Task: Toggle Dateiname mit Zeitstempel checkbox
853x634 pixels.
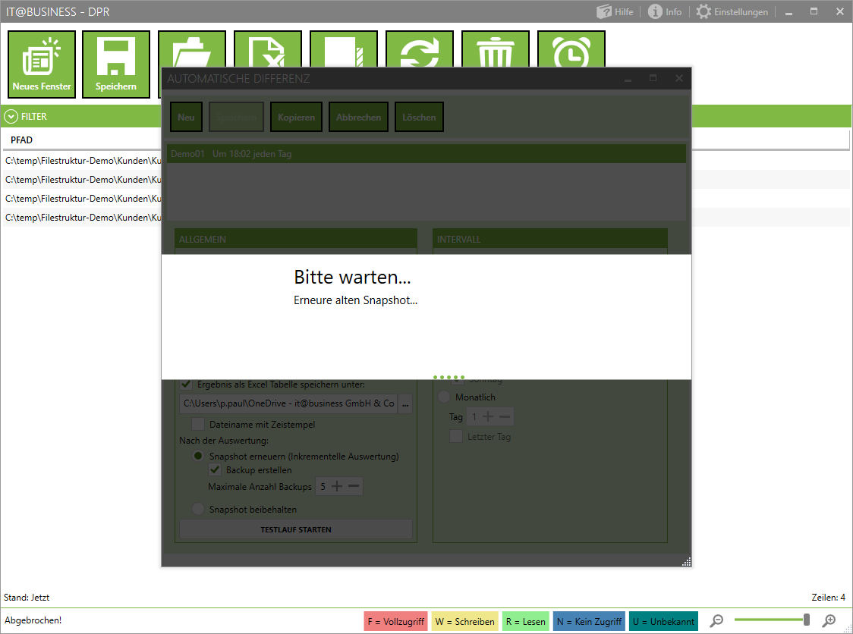Action: [198, 425]
